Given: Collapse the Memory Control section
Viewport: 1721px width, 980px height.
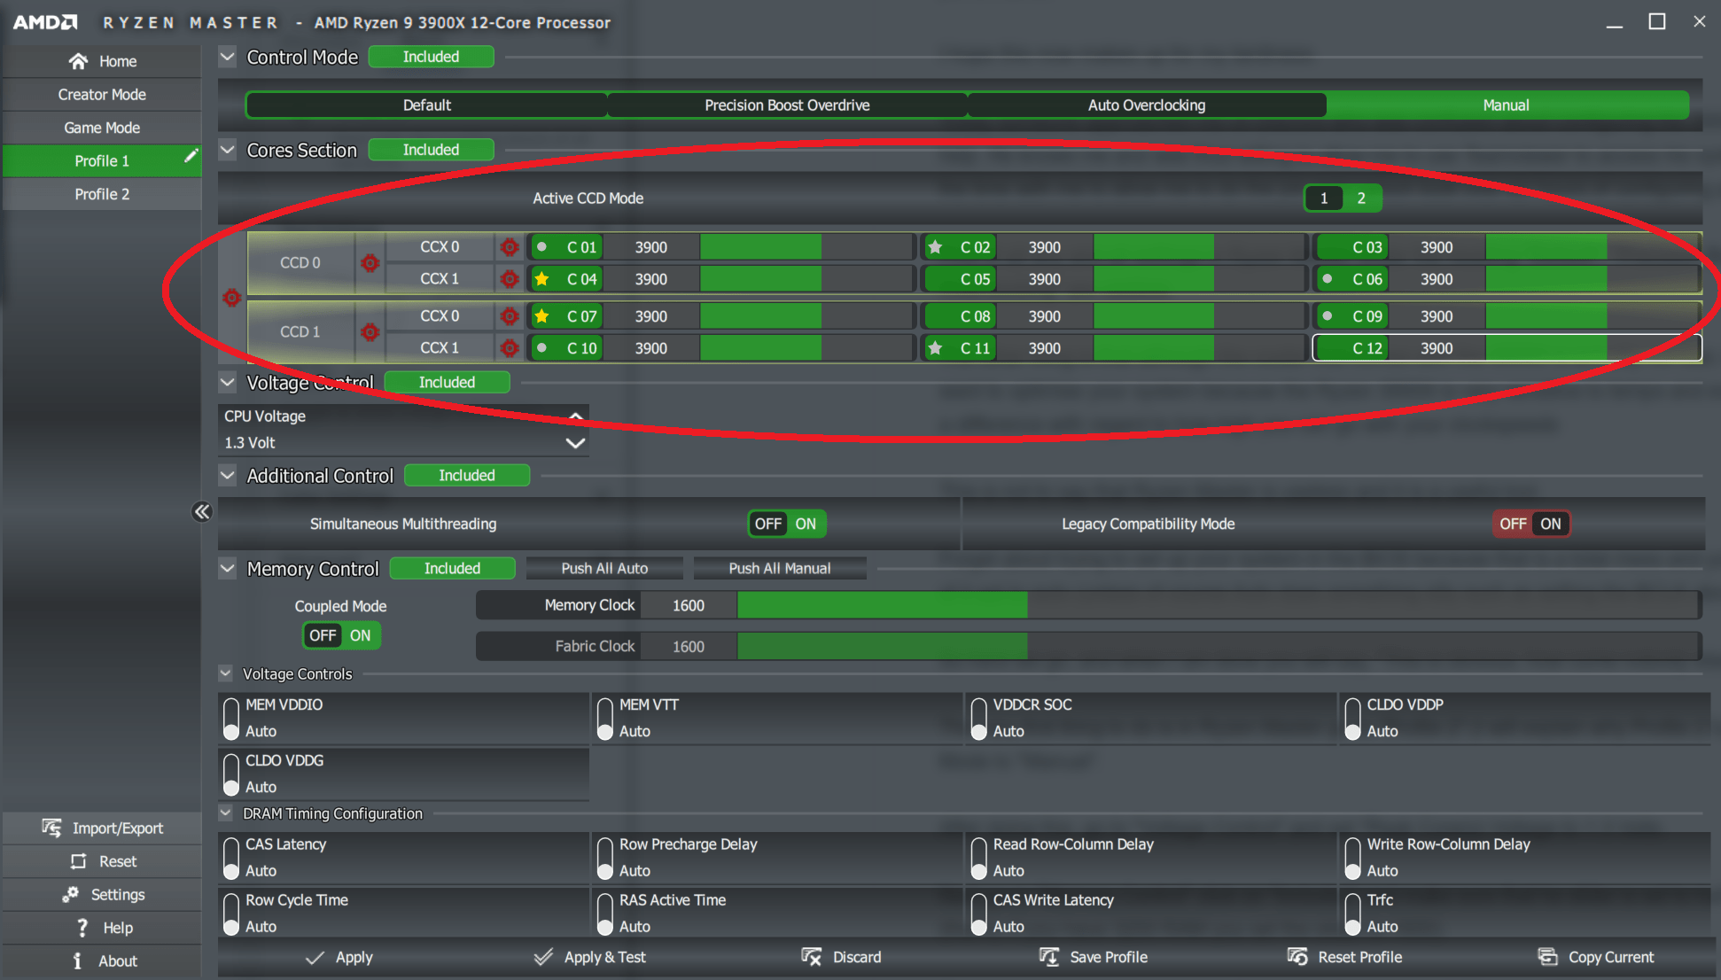Looking at the screenshot, I should pos(228,568).
